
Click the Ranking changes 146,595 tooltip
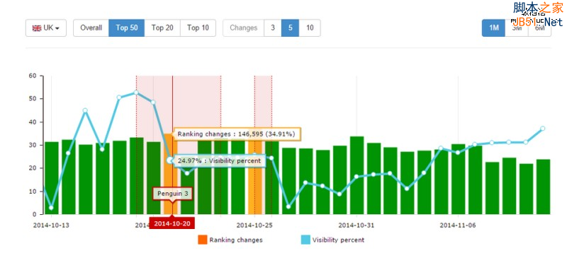pyautogui.click(x=237, y=134)
